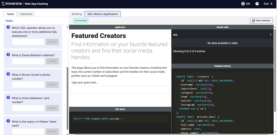
Task: Click Check for Dante Baldwin's address
Action: click(x=52, y=61)
